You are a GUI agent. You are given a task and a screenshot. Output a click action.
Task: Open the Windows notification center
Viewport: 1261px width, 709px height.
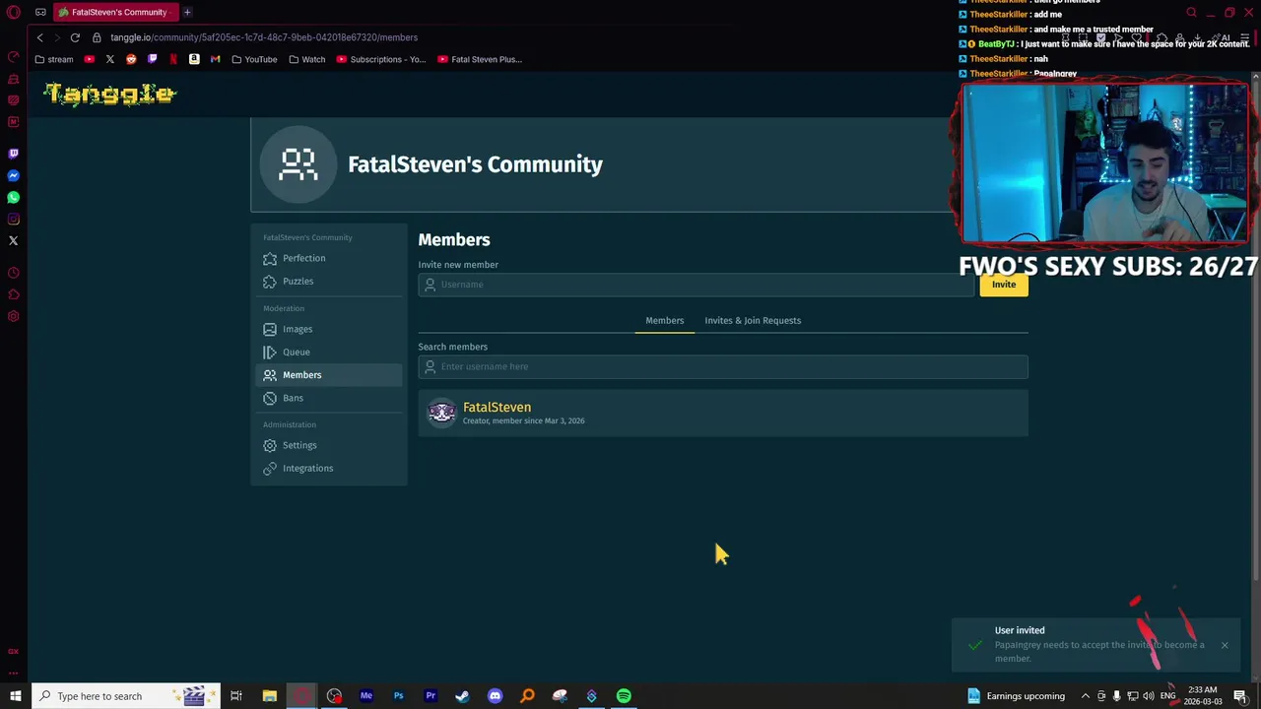click(x=1241, y=696)
